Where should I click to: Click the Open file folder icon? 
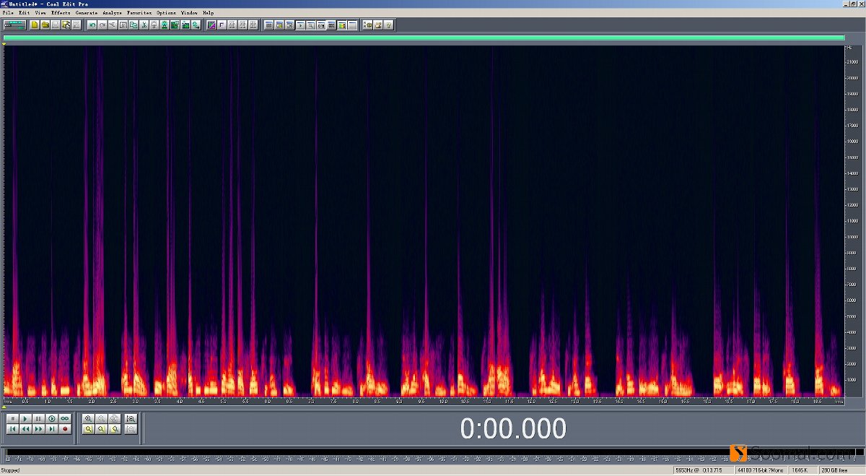[45, 25]
